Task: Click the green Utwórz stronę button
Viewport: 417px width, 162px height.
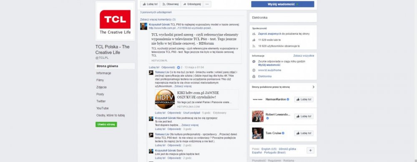Action: pos(106,124)
